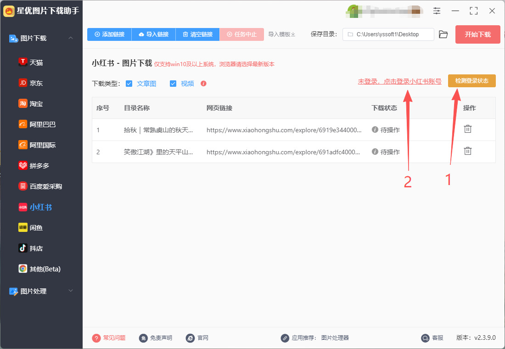Click the 下载状态 column header
The height and width of the screenshot is (349, 505).
point(384,108)
